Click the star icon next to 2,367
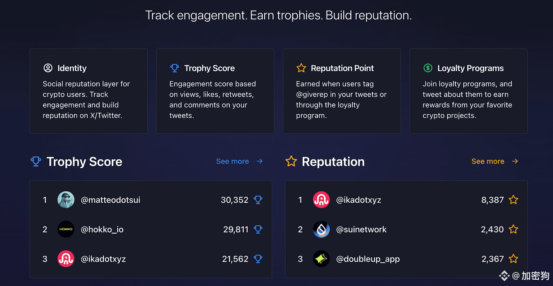 click(513, 259)
